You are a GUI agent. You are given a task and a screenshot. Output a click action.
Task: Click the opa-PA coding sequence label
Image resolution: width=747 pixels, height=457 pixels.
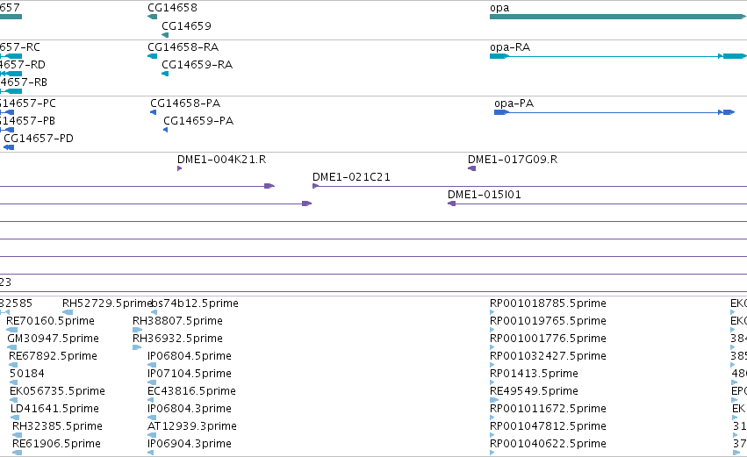(514, 104)
